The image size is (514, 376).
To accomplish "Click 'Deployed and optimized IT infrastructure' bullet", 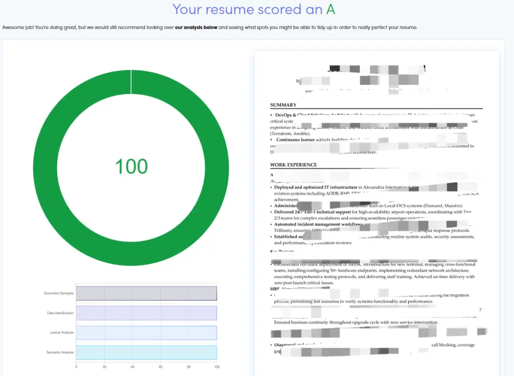I will [x=316, y=187].
